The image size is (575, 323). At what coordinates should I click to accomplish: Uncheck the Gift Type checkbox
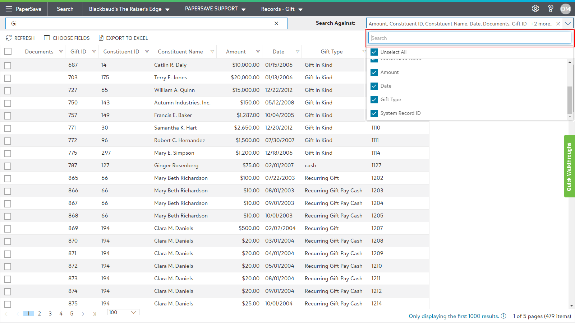(374, 99)
